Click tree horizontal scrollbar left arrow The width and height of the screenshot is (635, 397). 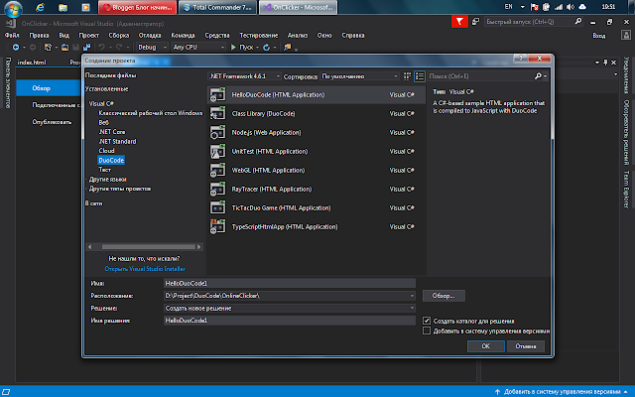point(89,247)
